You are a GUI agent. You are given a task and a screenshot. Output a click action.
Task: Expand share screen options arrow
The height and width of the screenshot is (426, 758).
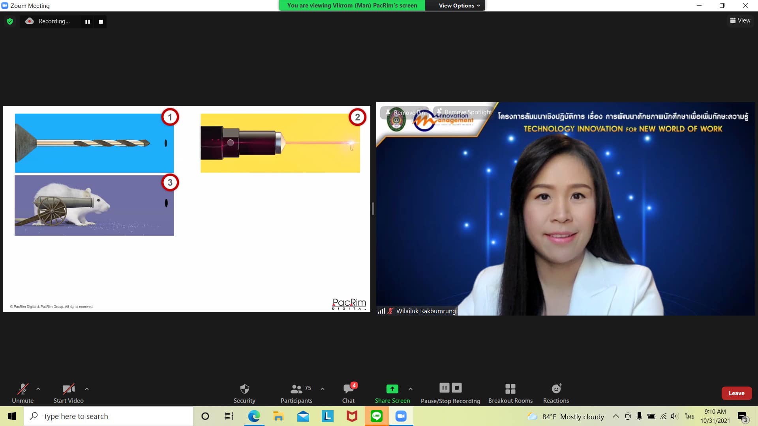(411, 389)
